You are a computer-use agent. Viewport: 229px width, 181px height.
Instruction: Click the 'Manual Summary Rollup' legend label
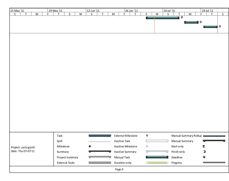click(187, 136)
